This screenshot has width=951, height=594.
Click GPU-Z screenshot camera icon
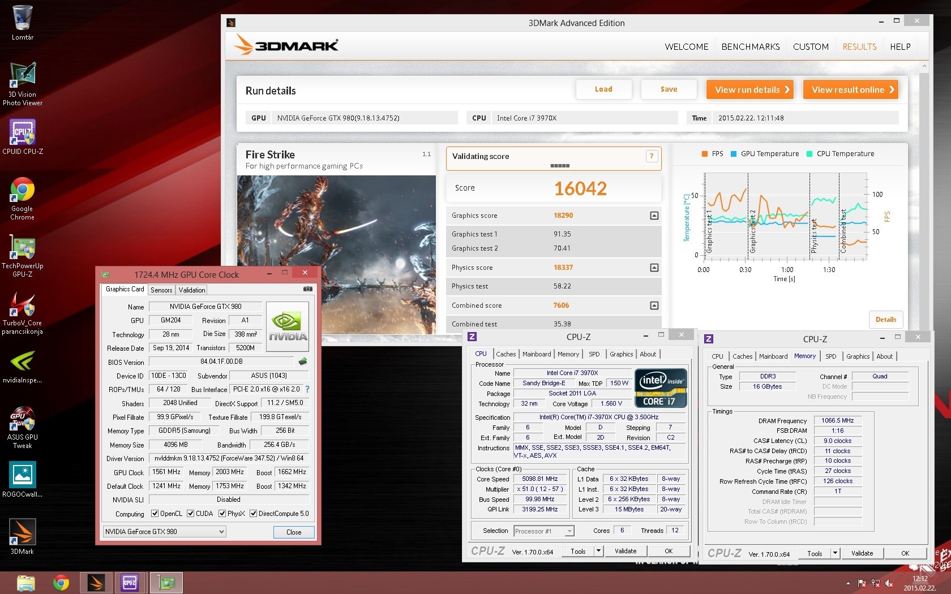pyautogui.click(x=308, y=289)
